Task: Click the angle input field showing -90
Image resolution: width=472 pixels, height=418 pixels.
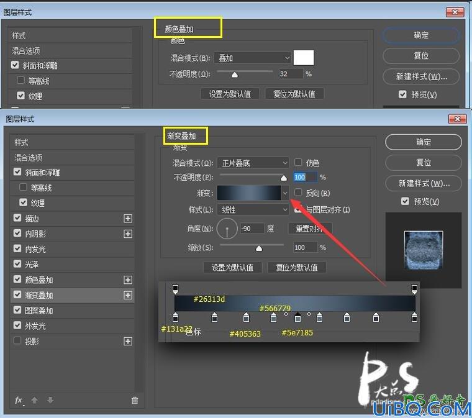Action: (x=252, y=229)
